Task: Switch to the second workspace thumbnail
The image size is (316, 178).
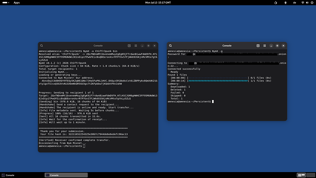Action: click(311, 175)
